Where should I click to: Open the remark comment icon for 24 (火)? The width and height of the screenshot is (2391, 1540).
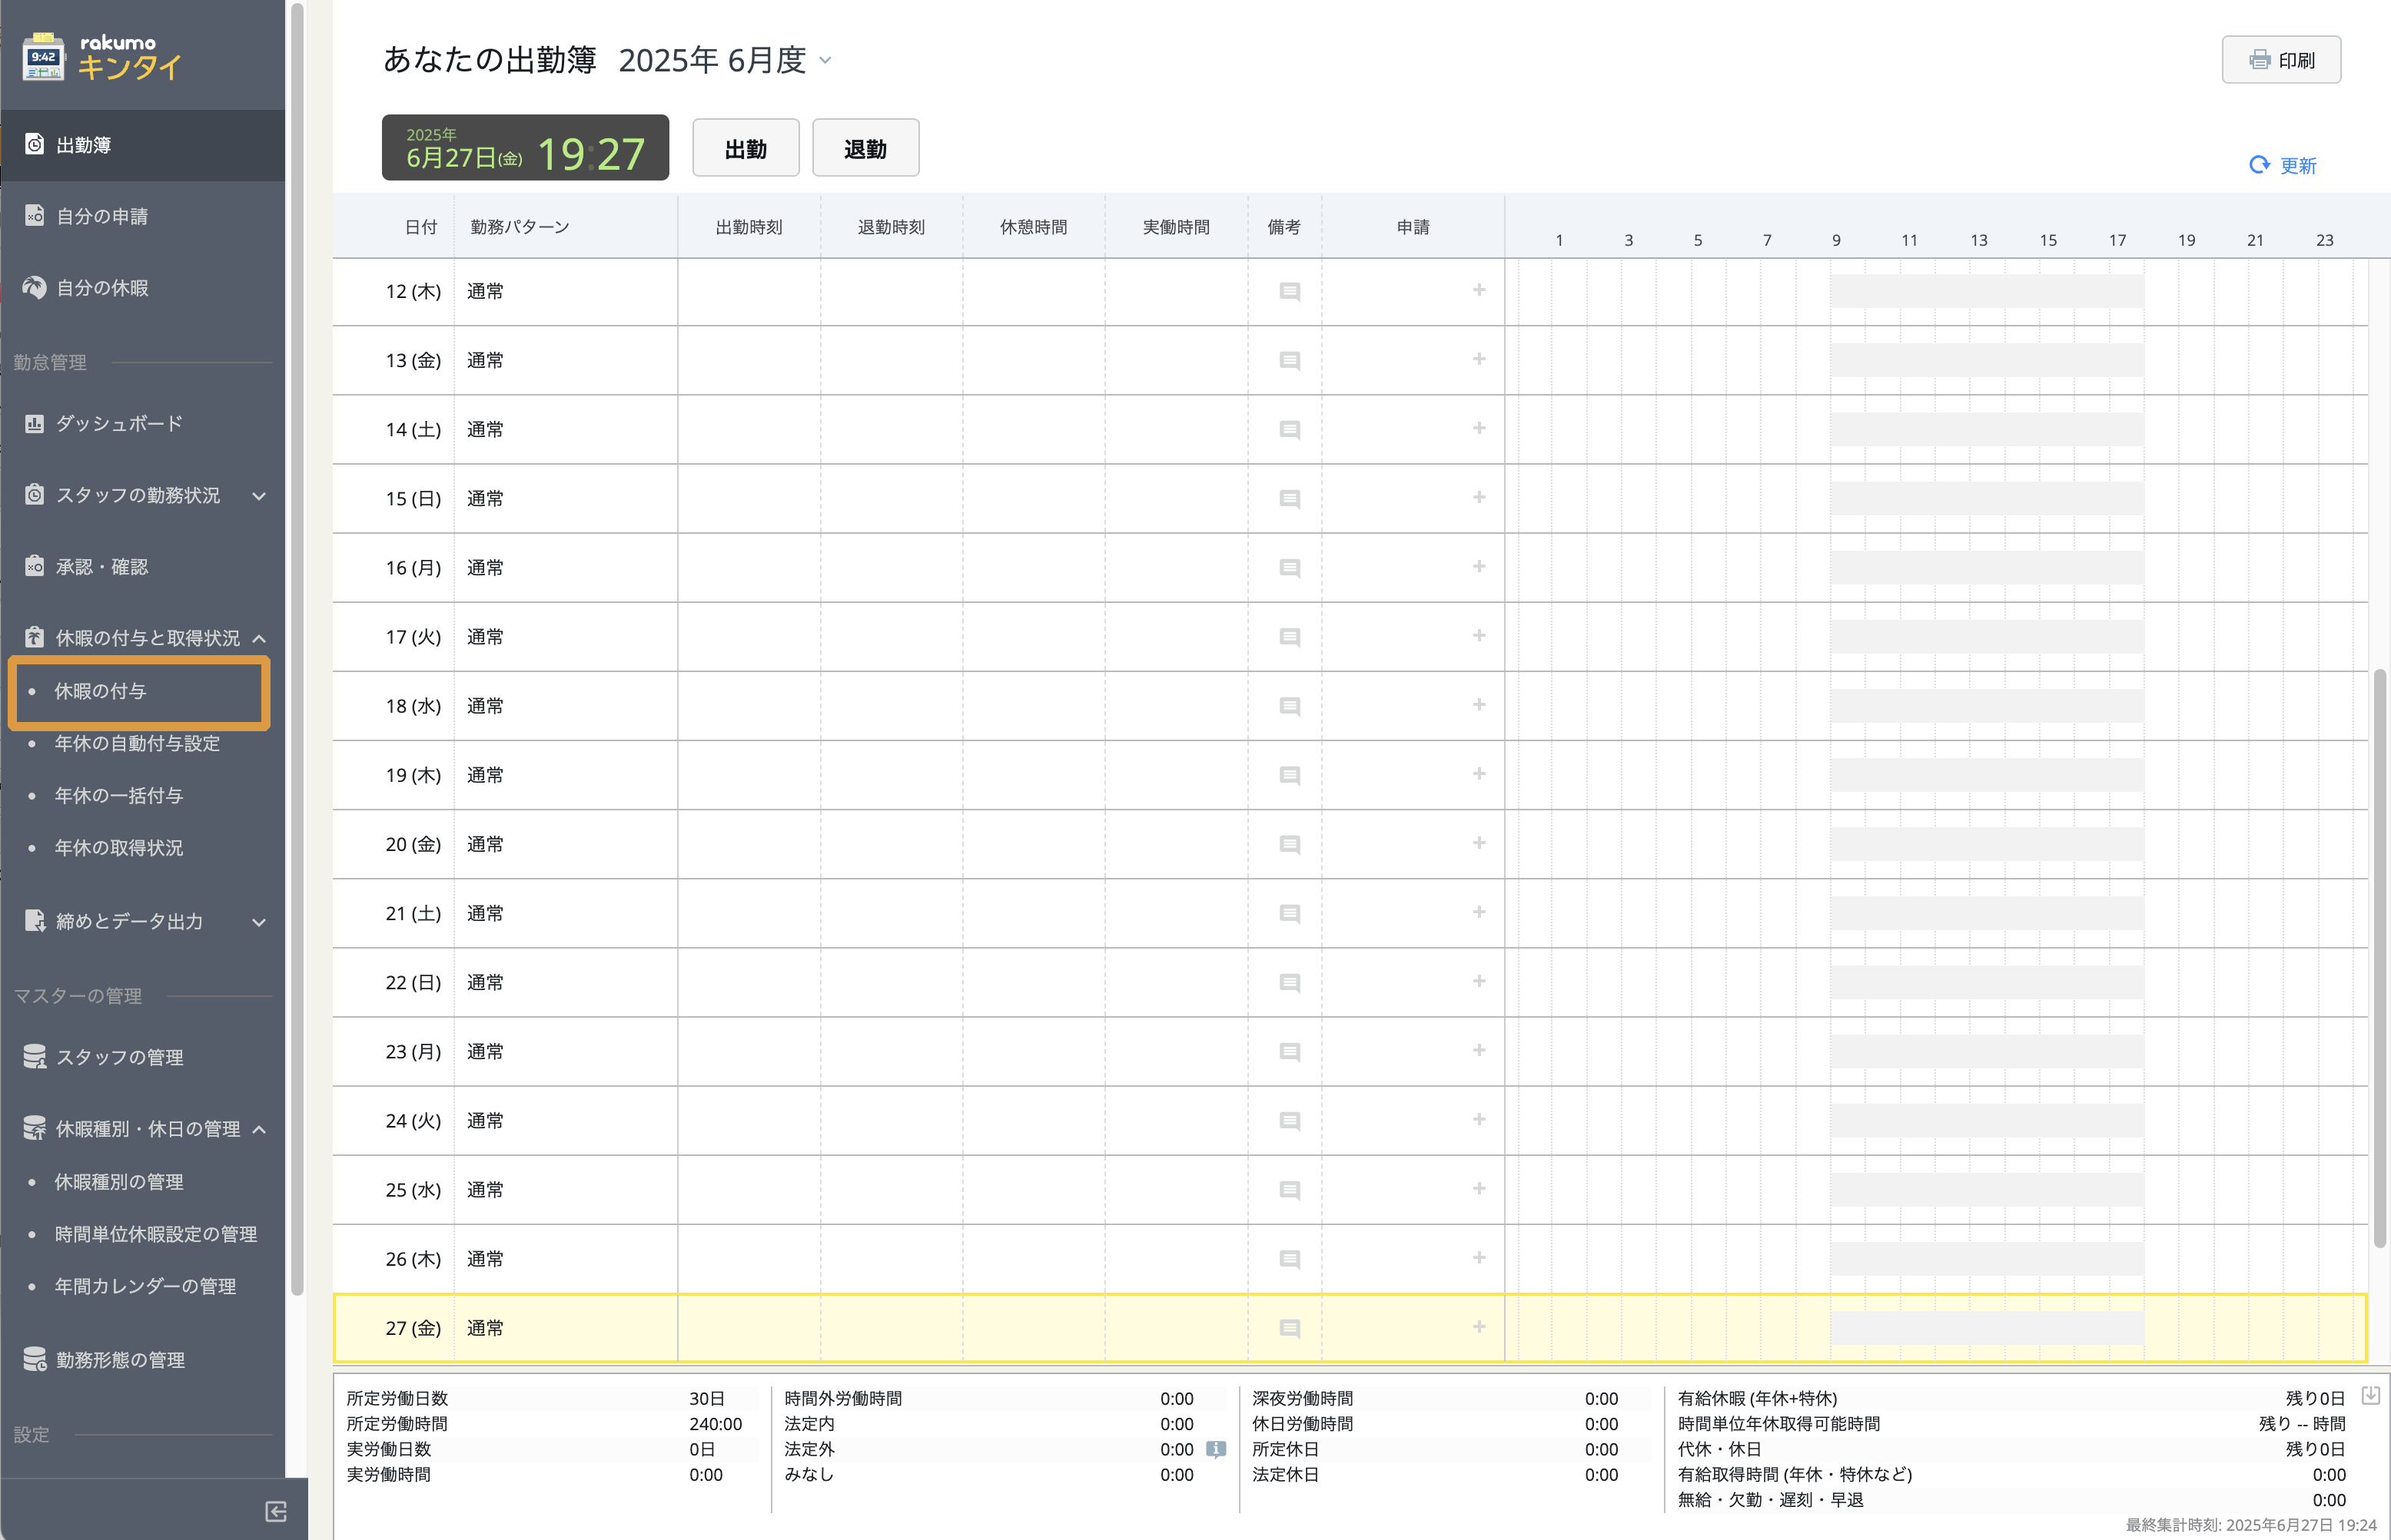[x=1290, y=1122]
